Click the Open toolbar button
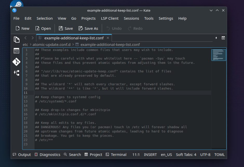244x167 pixels. point(43,29)
